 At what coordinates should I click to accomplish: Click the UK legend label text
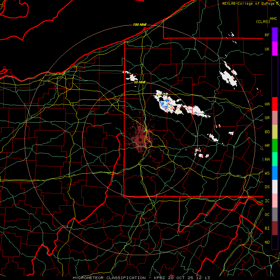[267, 49]
